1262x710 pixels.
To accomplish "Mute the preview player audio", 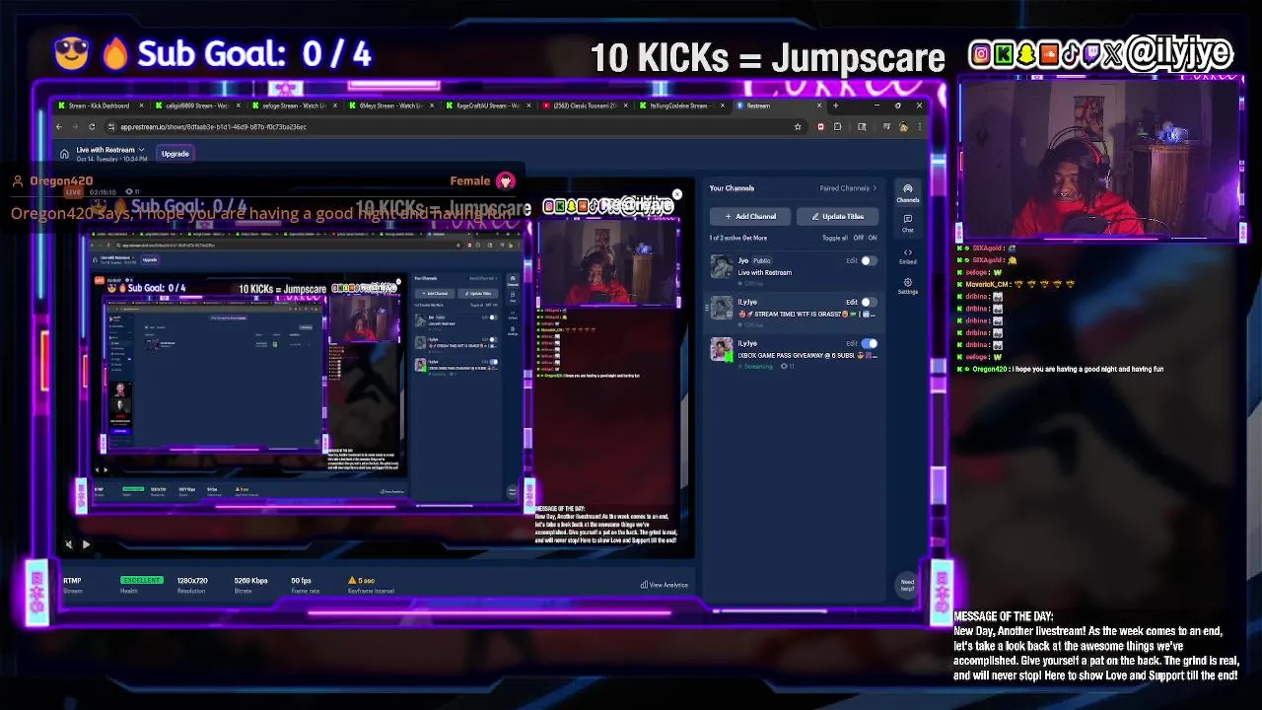I will pos(68,544).
